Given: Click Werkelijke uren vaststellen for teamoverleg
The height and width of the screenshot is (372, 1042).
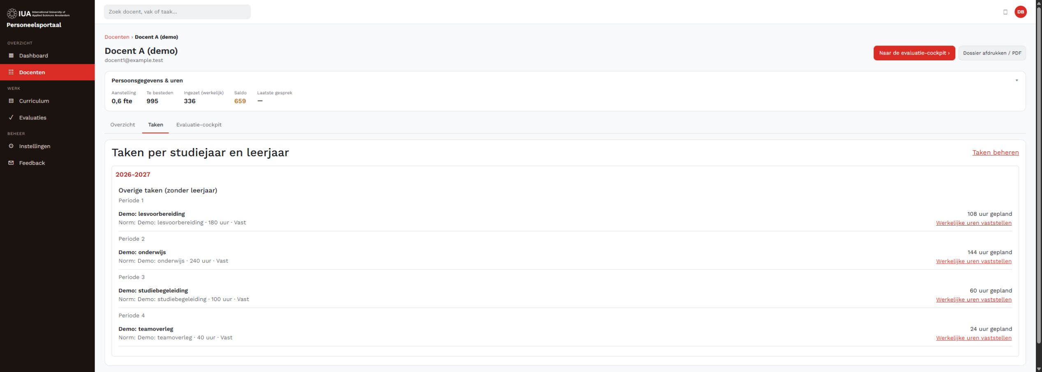Looking at the screenshot, I should 973,338.
